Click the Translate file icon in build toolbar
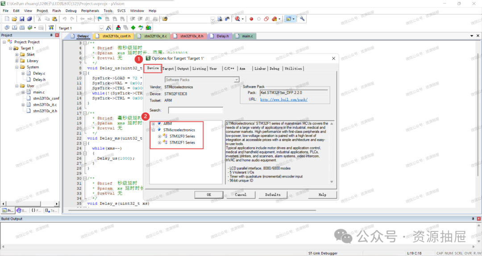Image resolution: width=482 pixels, height=256 pixels. click(x=7, y=28)
